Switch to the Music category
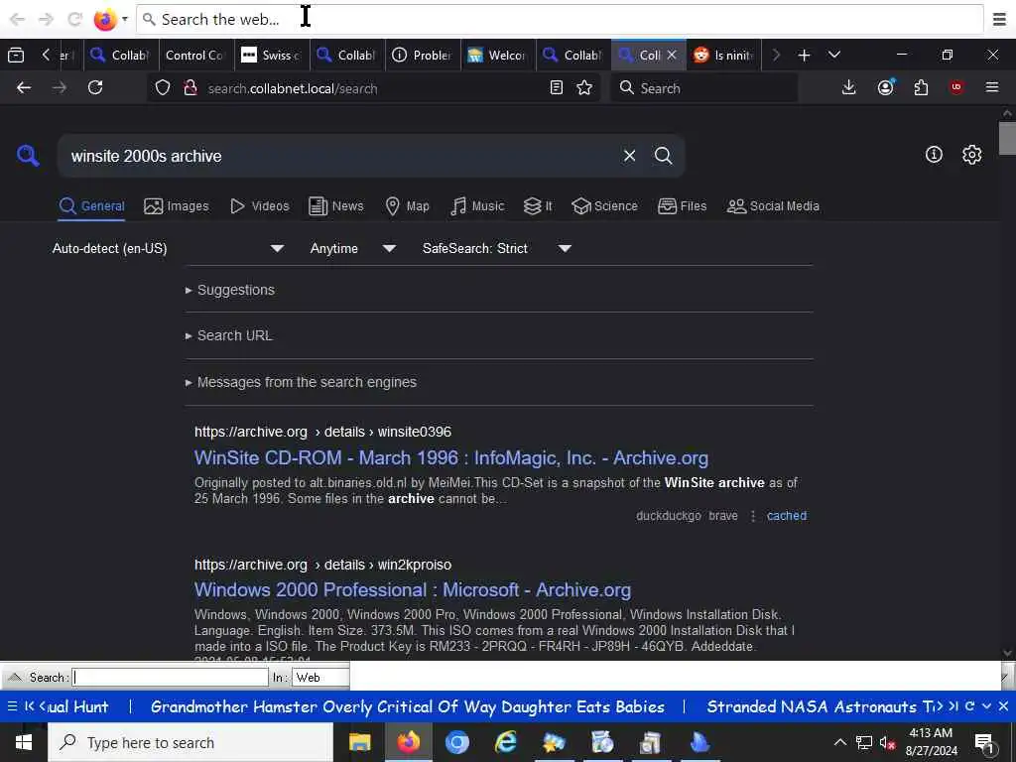 pyautogui.click(x=477, y=206)
